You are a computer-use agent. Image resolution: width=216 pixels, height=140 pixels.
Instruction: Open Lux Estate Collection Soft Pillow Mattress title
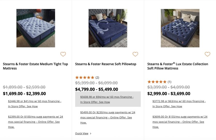[x=178, y=66]
